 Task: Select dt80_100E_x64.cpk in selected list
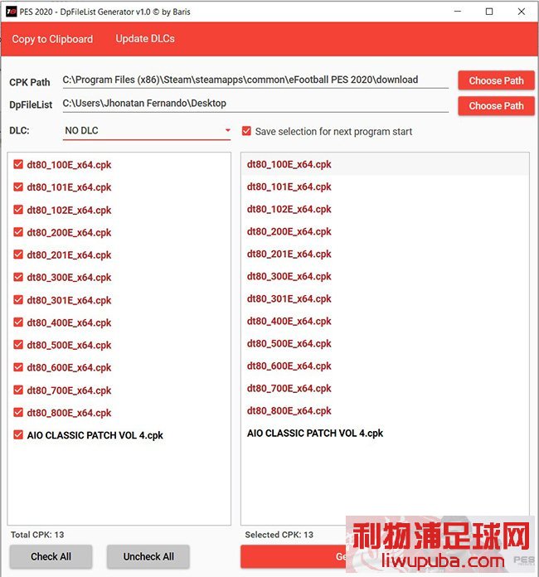tap(385, 164)
